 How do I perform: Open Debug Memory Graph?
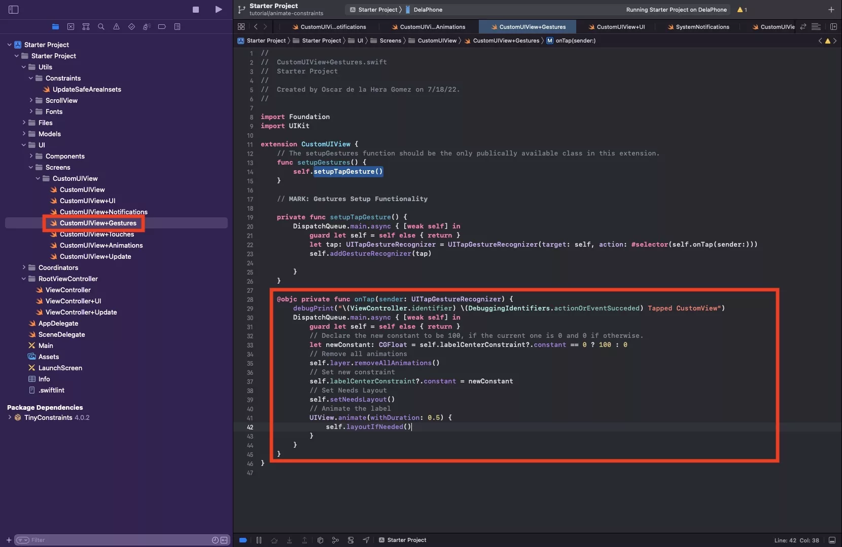click(x=335, y=540)
